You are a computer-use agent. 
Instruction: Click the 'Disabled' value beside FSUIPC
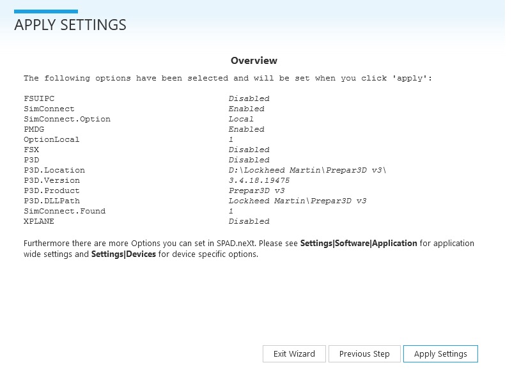(249, 98)
